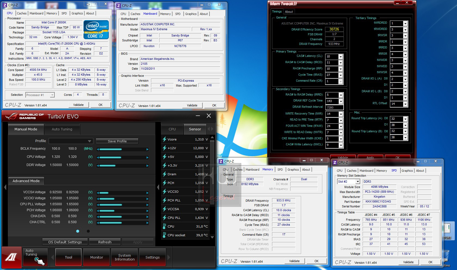This screenshot has height=270, width=457.
Task: Click the CPU temperature thermometer icon
Action: click(x=164, y=226)
